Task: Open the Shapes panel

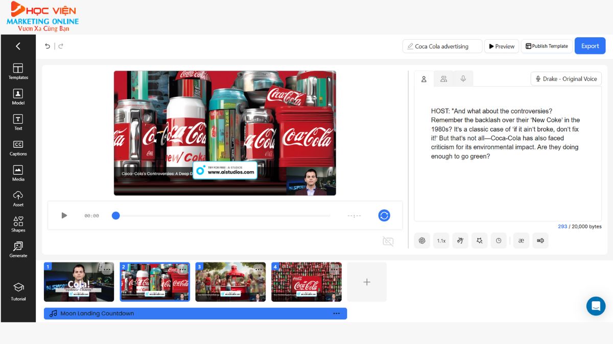Action: pyautogui.click(x=18, y=224)
